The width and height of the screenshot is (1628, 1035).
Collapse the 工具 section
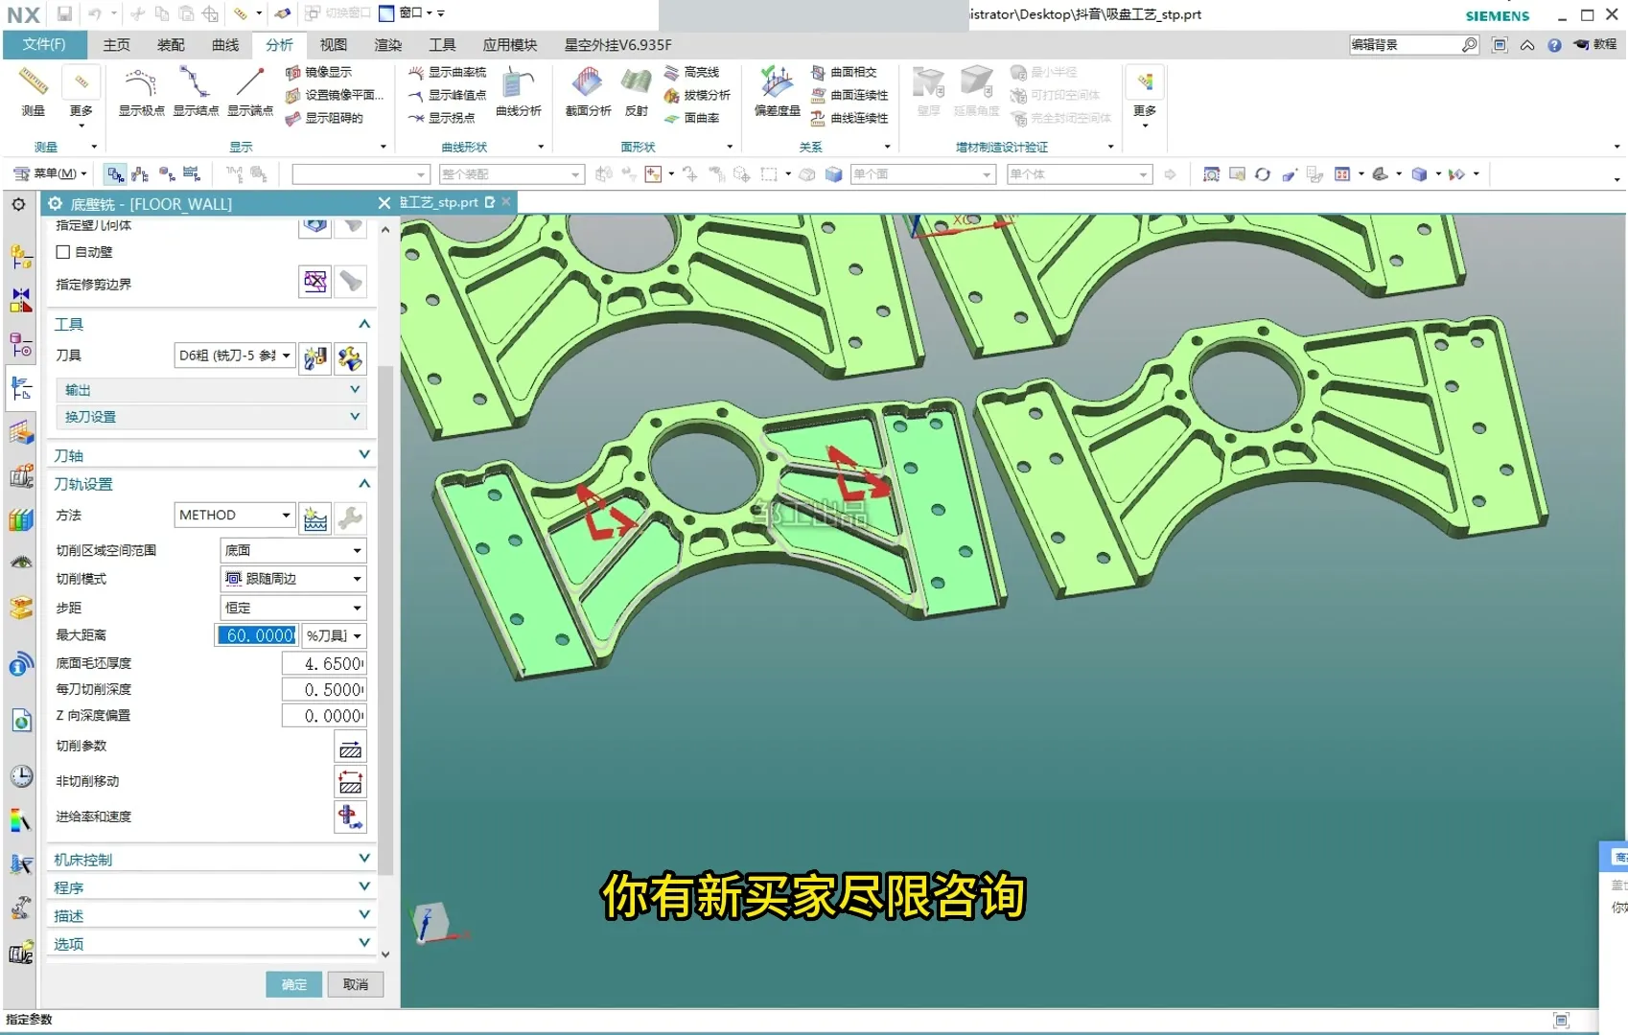[363, 324]
